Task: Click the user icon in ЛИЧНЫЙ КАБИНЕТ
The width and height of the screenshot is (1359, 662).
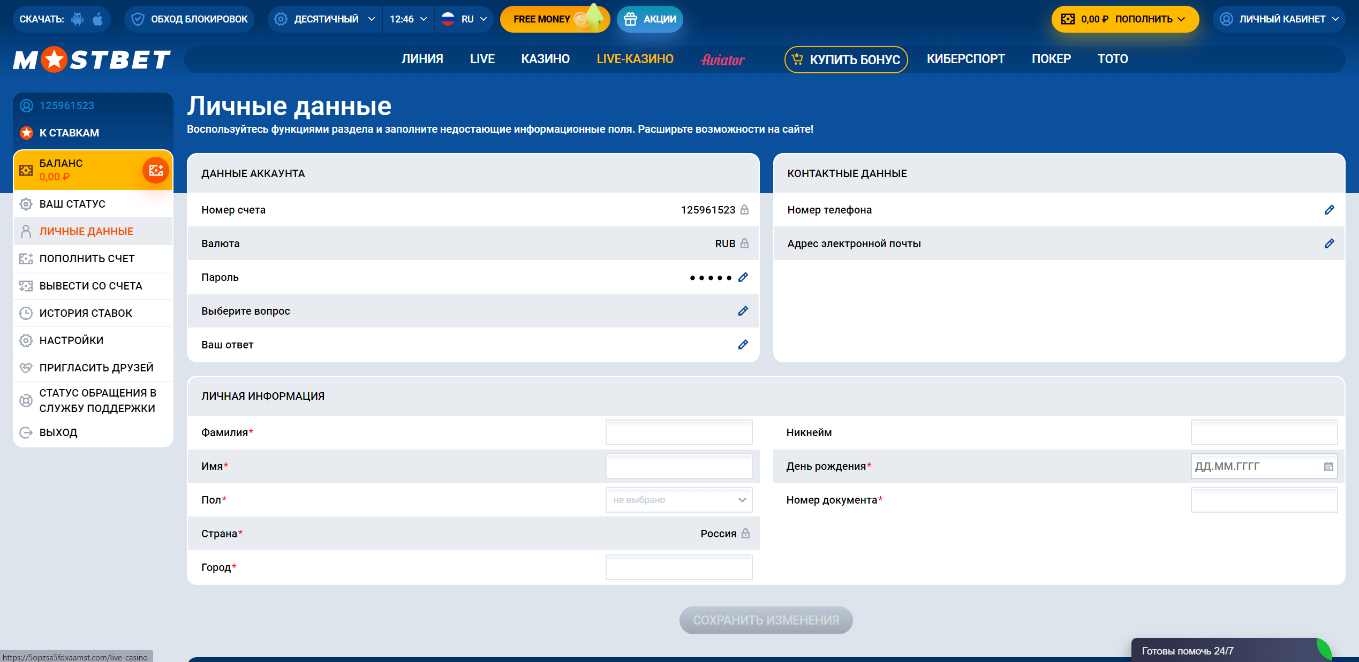Action: 1226,19
